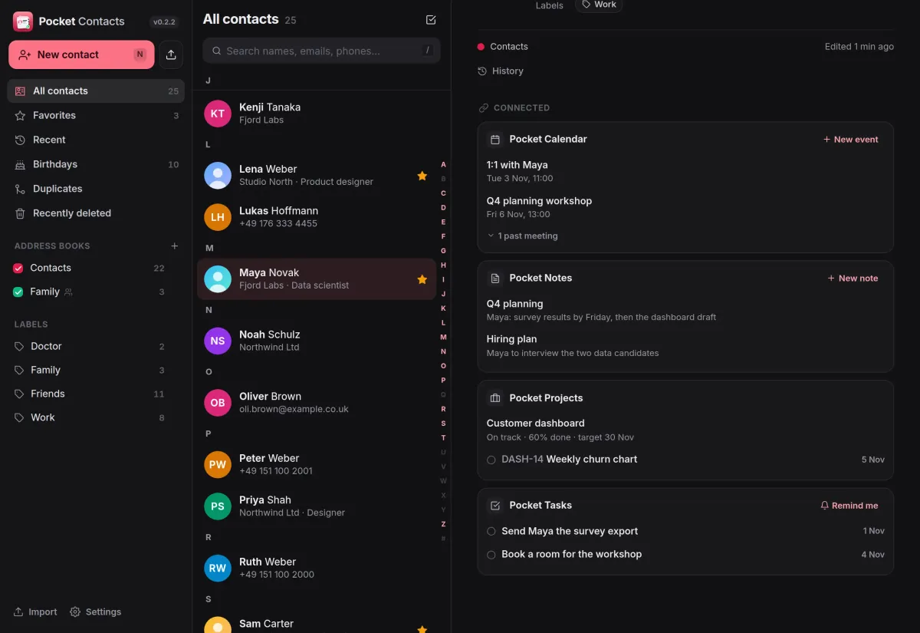Jump to letter M in alphabet index

click(x=443, y=338)
